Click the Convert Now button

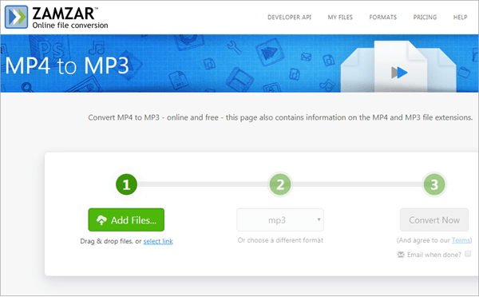point(434,220)
